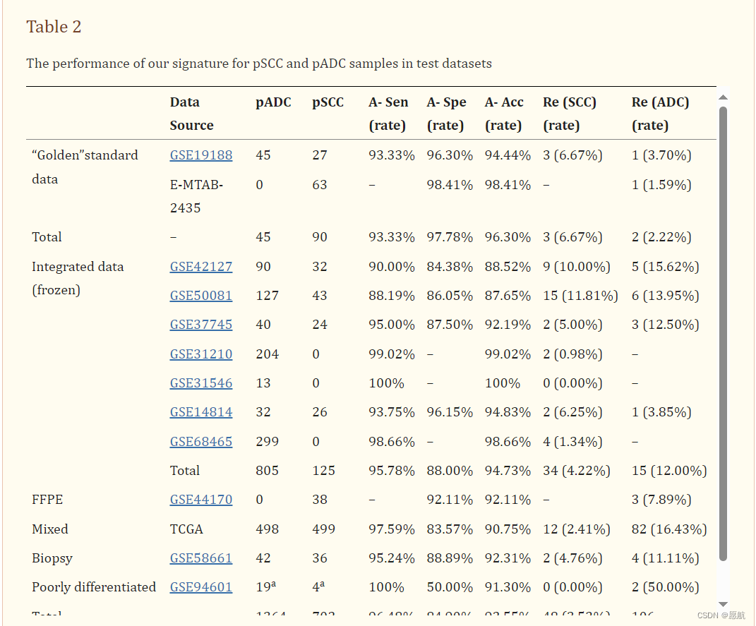Open the GSE44170 FFPE dataset link
Viewport: 756px width, 626px height.
(201, 499)
